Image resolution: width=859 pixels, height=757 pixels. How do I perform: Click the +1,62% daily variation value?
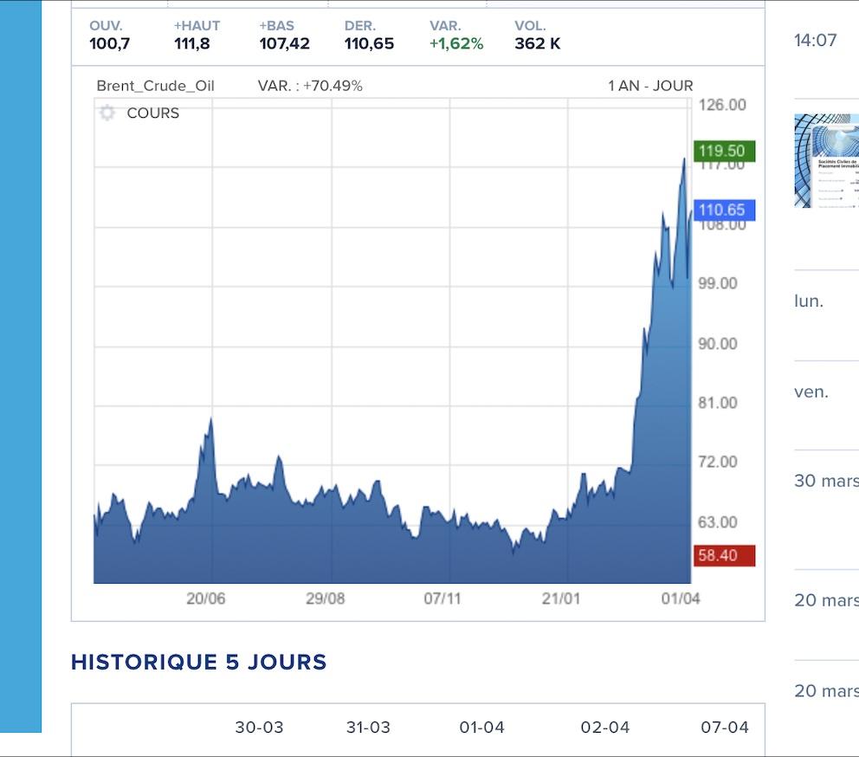[x=456, y=43]
